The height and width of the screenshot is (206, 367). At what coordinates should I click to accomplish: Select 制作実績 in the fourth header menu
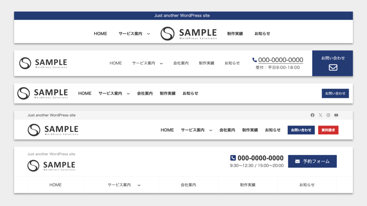(250, 130)
